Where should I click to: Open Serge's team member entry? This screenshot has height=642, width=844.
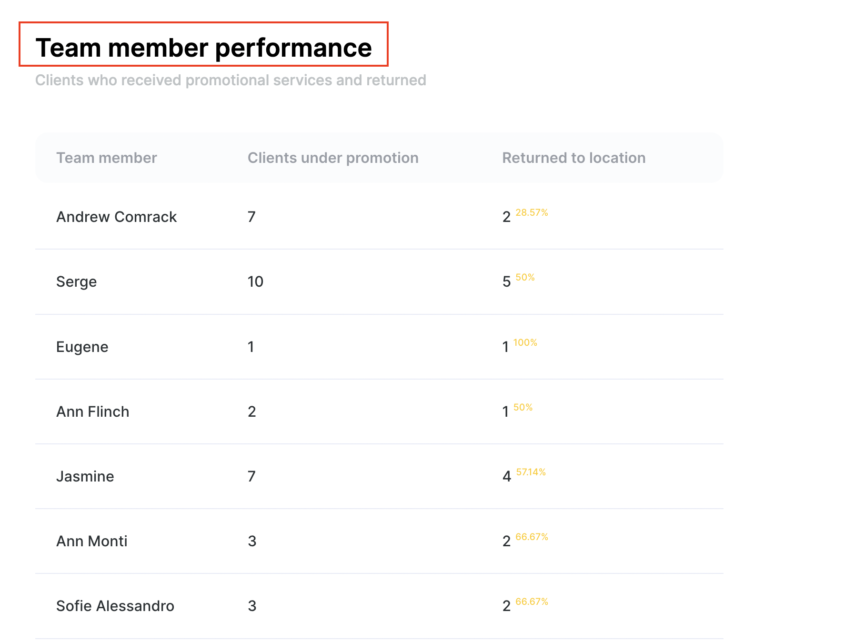[x=76, y=282]
